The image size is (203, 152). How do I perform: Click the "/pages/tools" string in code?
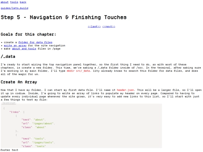[43, 143]
